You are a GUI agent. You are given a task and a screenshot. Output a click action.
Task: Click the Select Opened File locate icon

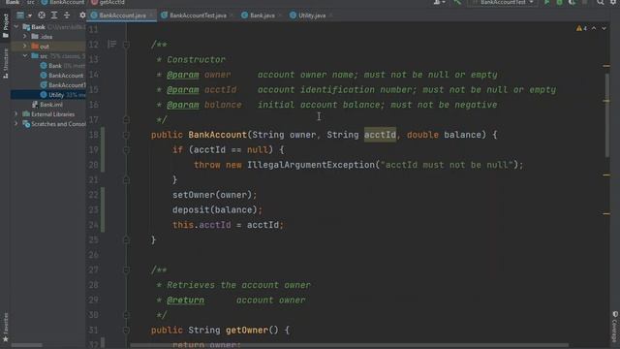coord(42,16)
